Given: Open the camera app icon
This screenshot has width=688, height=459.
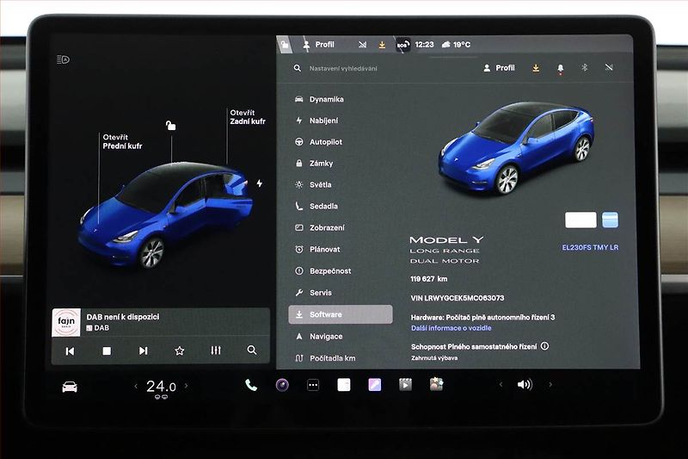Looking at the screenshot, I should [282, 385].
